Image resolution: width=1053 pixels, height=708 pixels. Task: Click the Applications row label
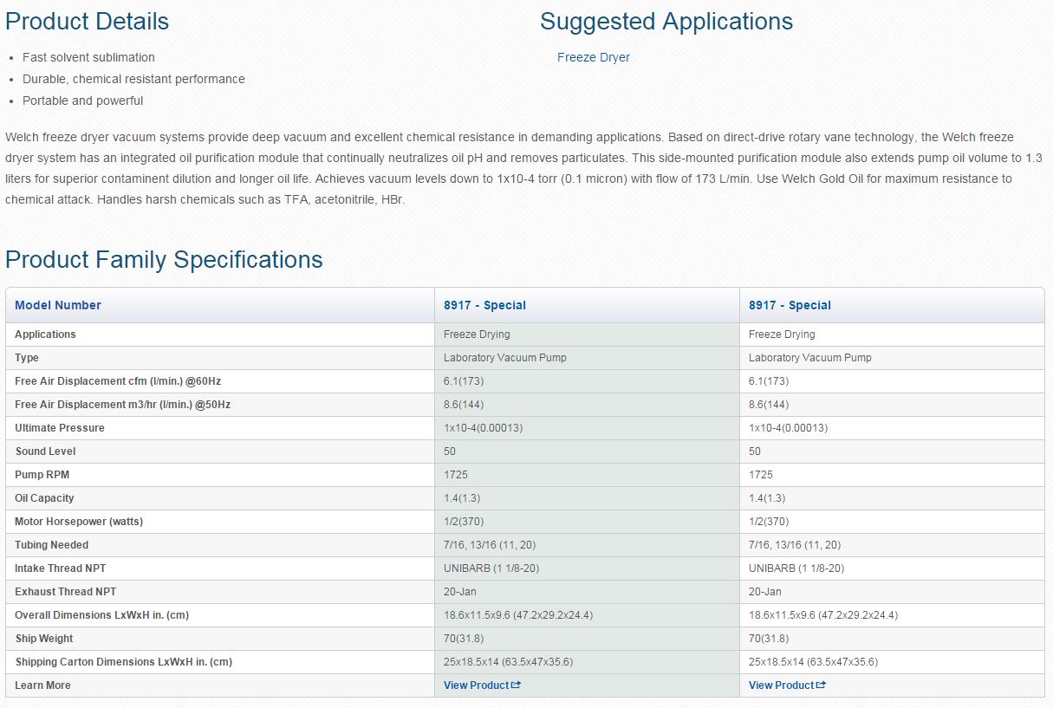45,335
